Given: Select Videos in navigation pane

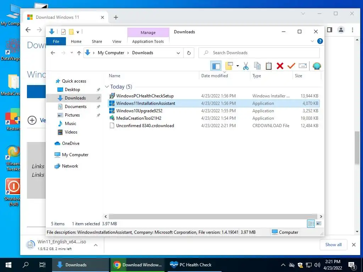Looking at the screenshot, I should click(71, 132).
